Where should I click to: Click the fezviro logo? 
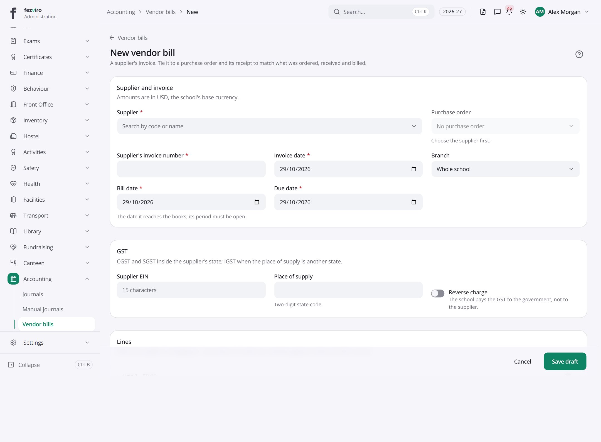[13, 13]
